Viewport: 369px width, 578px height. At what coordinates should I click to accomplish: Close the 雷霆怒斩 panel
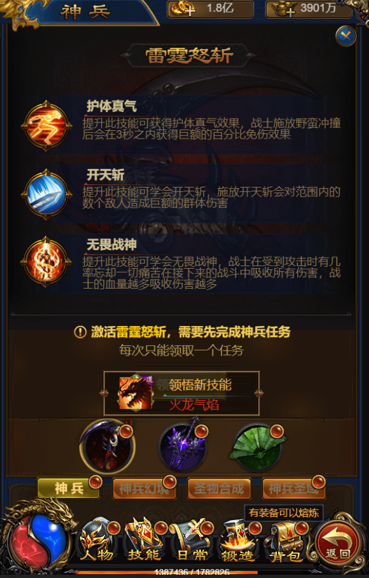pos(345,36)
